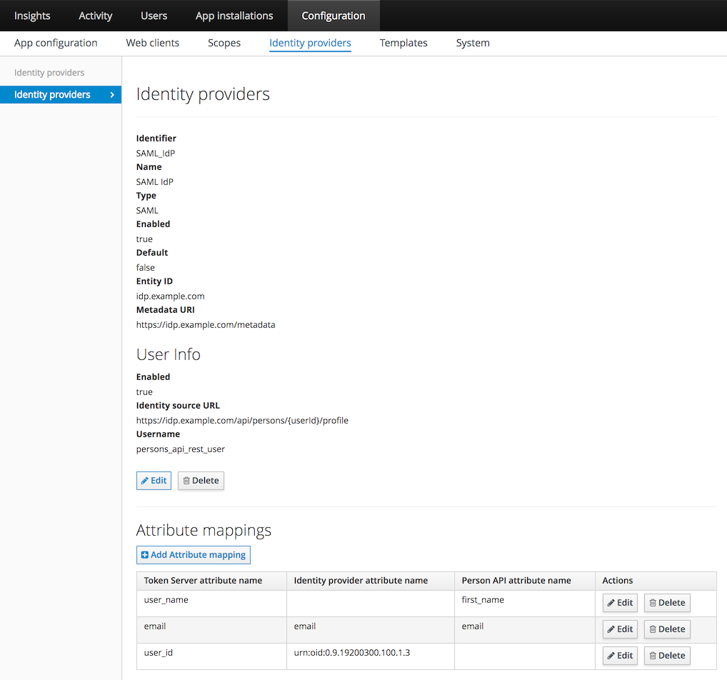
Task: Click the trash Delete icon on user_id row
Action: coord(654,655)
